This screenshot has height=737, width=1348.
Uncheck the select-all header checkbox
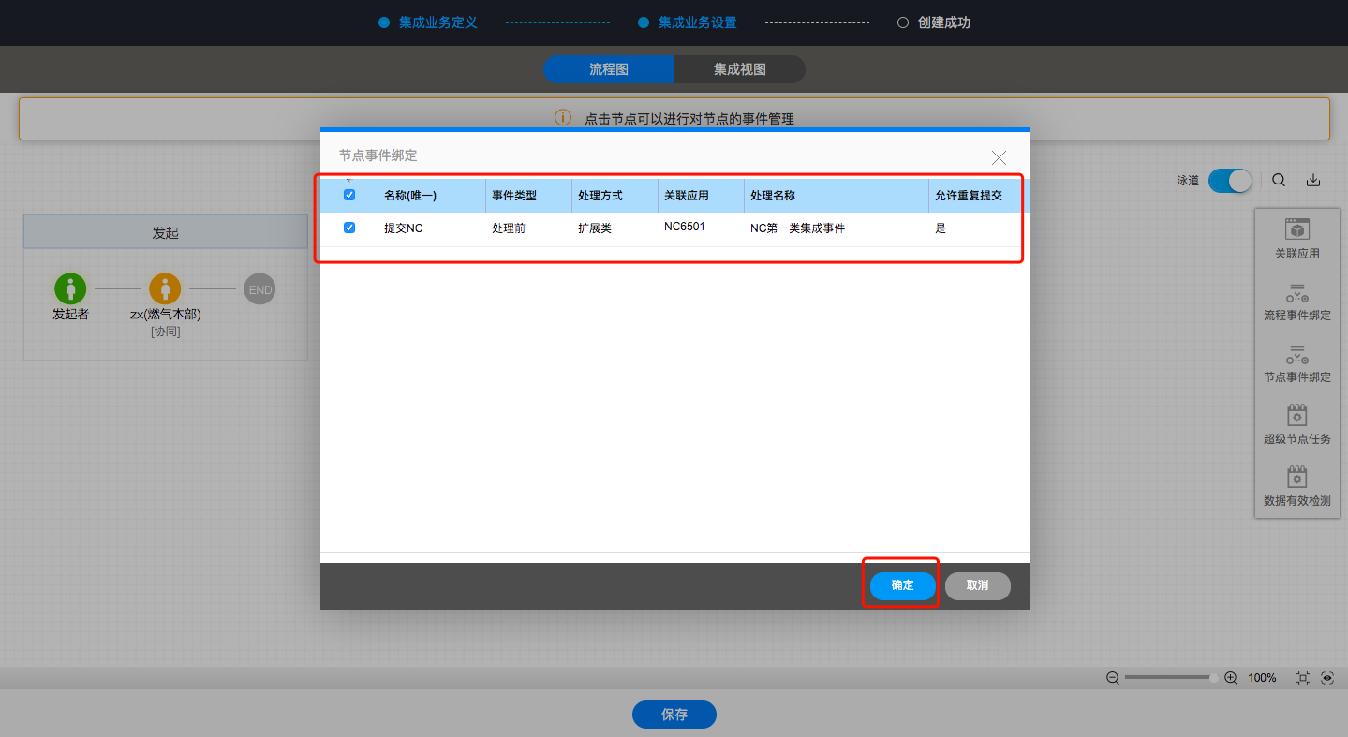pyautogui.click(x=349, y=196)
